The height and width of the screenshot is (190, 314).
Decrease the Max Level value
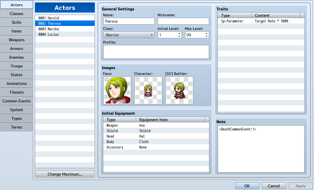(x=206, y=36)
